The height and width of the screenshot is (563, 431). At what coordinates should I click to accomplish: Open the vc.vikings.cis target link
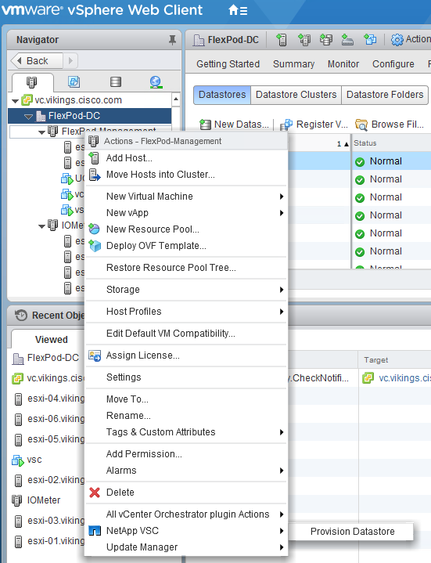point(404,378)
